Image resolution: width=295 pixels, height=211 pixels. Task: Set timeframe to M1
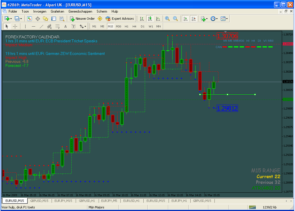point(94,26)
